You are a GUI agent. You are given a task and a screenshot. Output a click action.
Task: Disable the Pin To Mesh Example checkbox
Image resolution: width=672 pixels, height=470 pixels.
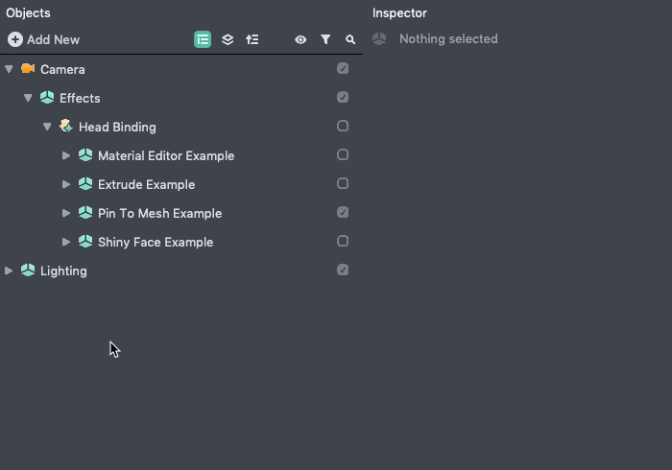point(343,212)
